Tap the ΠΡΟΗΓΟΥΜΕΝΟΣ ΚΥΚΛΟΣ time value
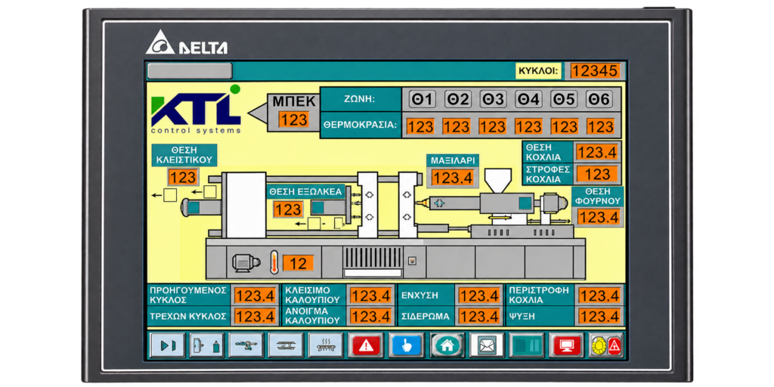The image size is (774, 387). click(255, 296)
